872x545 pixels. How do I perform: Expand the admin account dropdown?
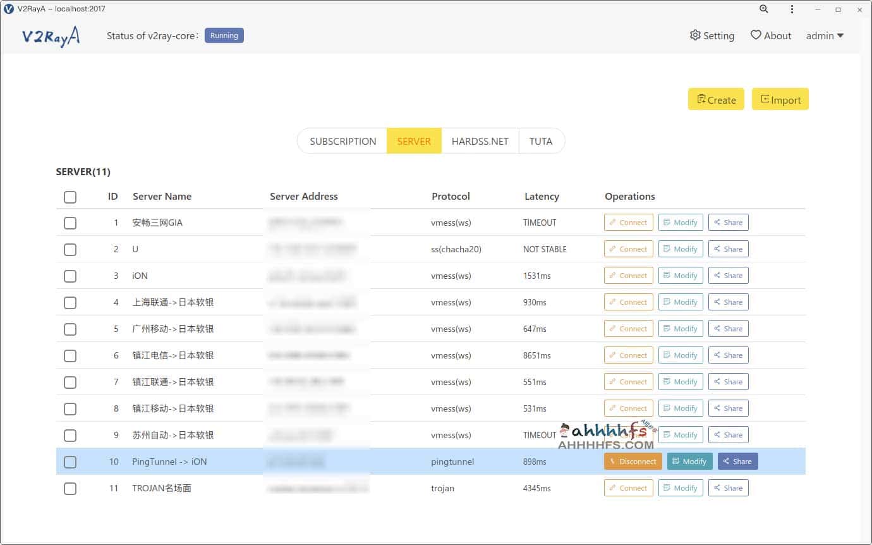point(825,36)
